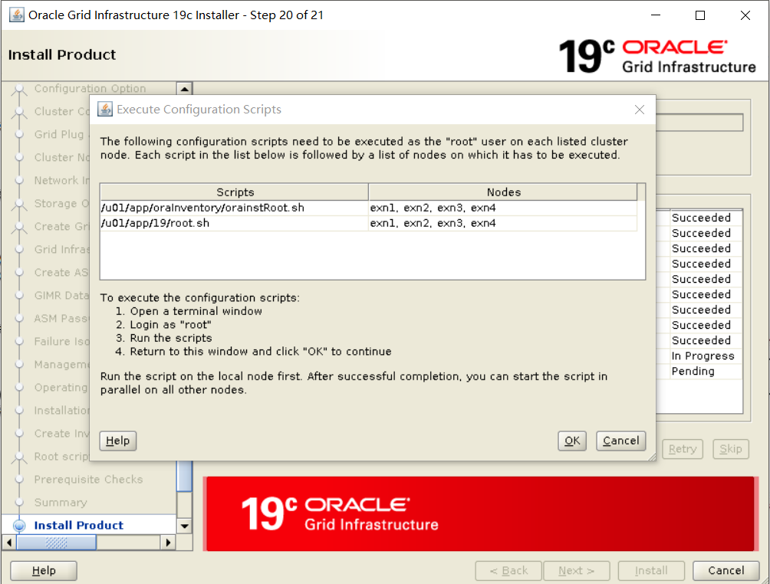Click the sidebar horizontal scrollbar thumb
The height and width of the screenshot is (584, 770).
[57, 543]
